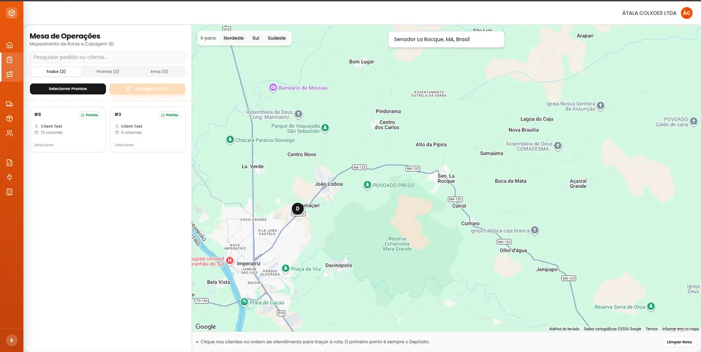Click the 13 volumes text
The height and width of the screenshot is (352, 701).
(x=51, y=133)
